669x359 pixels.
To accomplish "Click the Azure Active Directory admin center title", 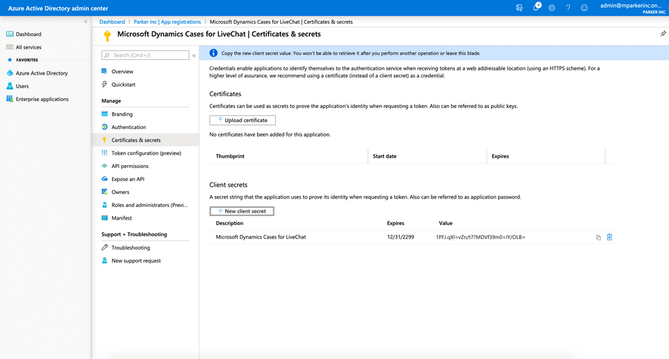I will (58, 8).
